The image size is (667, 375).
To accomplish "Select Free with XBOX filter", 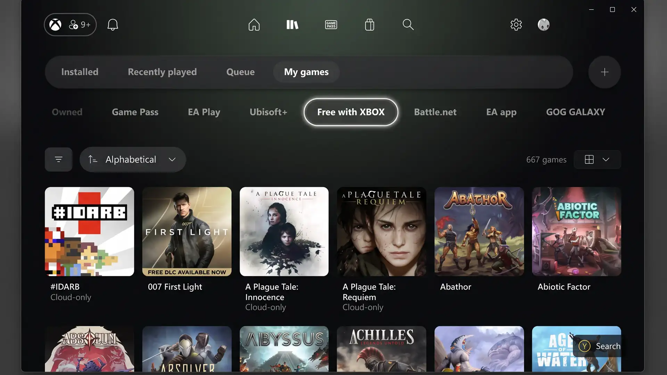I will pyautogui.click(x=351, y=112).
